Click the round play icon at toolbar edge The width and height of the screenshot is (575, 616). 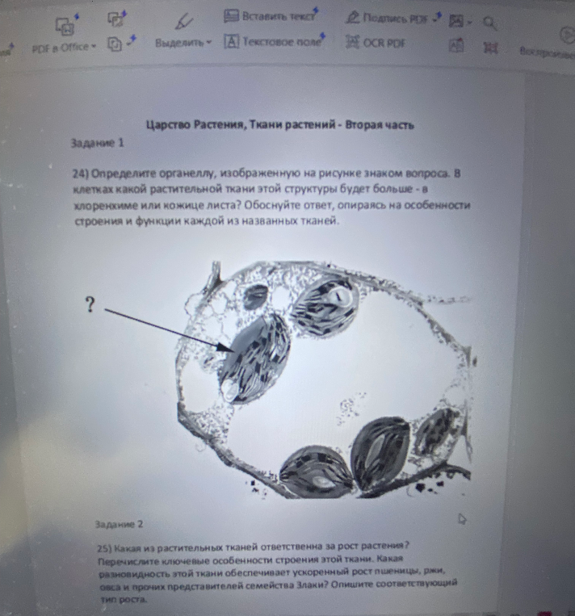[x=567, y=35]
